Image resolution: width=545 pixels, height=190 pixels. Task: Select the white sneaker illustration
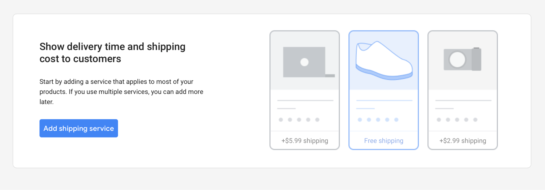click(x=384, y=61)
